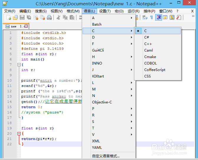The width and height of the screenshot is (198, 160).
Task: Choose Objective-C language
Action: click(x=109, y=102)
